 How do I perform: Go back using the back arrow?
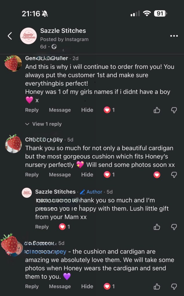10,36
